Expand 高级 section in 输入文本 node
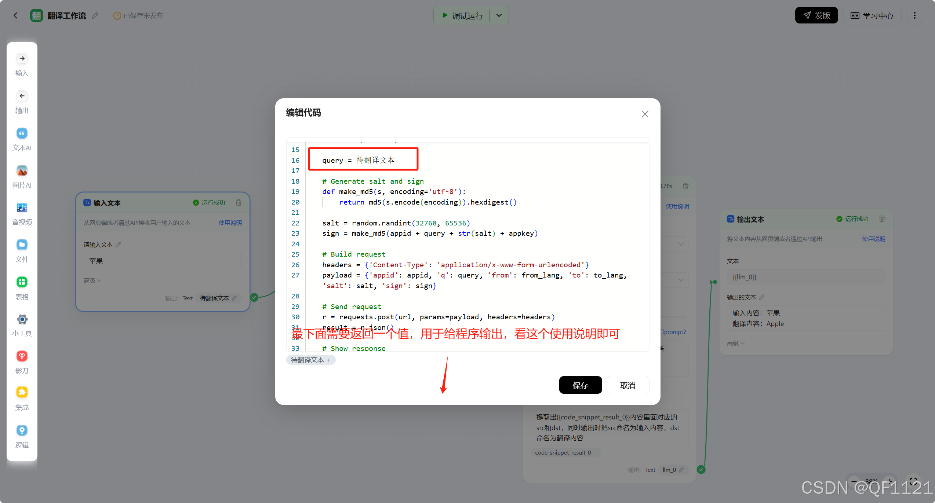The height and width of the screenshot is (503, 935). (92, 280)
